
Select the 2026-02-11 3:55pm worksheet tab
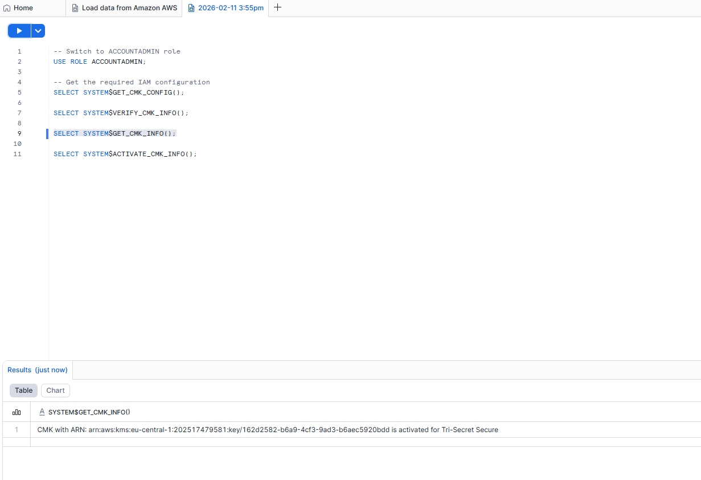tap(226, 8)
